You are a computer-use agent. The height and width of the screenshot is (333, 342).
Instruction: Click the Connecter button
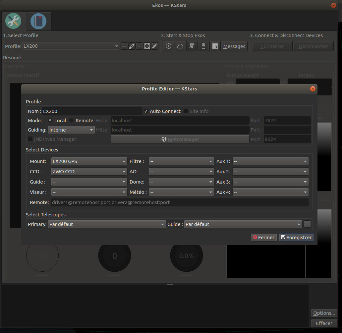pyautogui.click(x=272, y=46)
